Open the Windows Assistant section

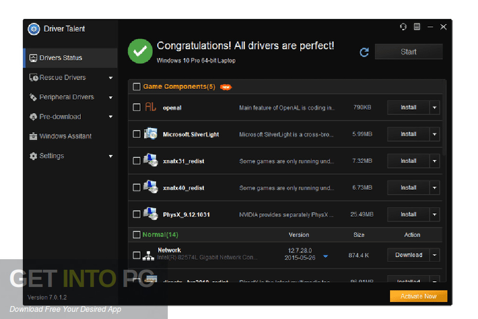[70, 136]
